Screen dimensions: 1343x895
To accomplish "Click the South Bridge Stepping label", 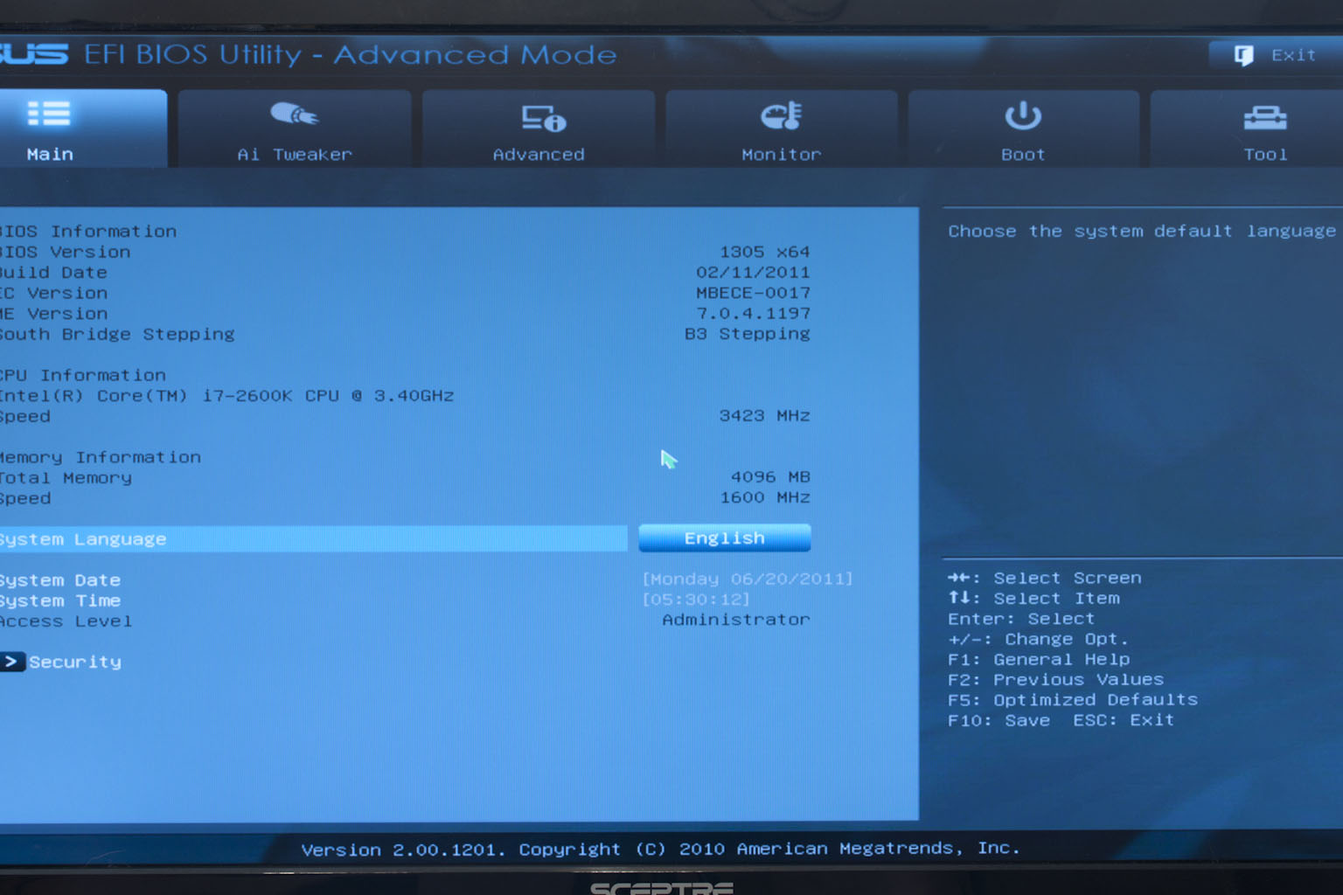I will [x=117, y=335].
